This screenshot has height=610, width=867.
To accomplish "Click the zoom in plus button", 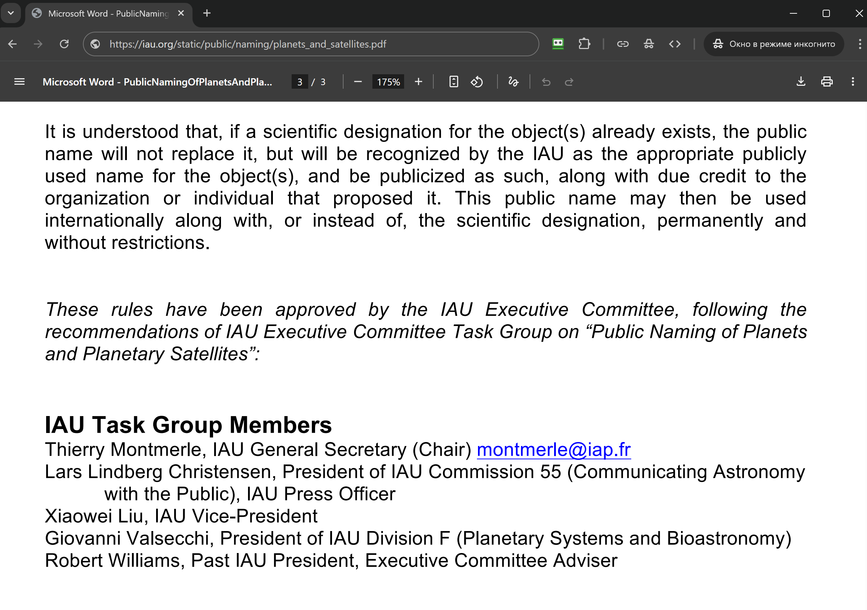I will click(x=418, y=81).
